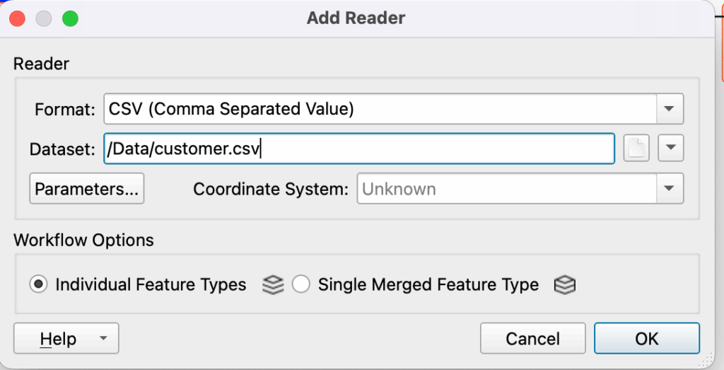Open the Parameters... settings button
This screenshot has width=724, height=370.
coord(87,189)
